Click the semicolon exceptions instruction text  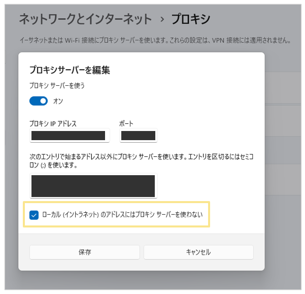pyautogui.click(x=142, y=161)
